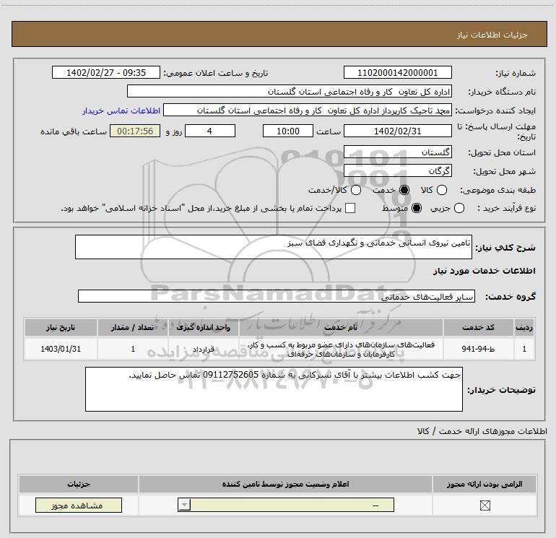The height and width of the screenshot is (538, 556).
Task: Select the خدمت radio button
Action: (x=404, y=190)
